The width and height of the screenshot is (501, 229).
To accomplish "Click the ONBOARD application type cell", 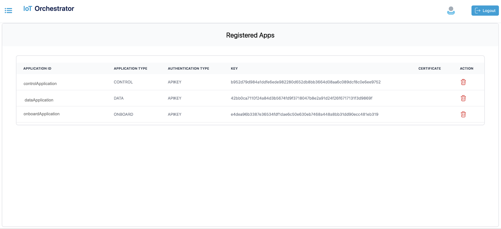I will [124, 114].
